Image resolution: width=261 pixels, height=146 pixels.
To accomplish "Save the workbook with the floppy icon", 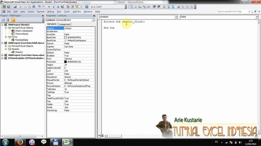I will (x=15, y=7).
